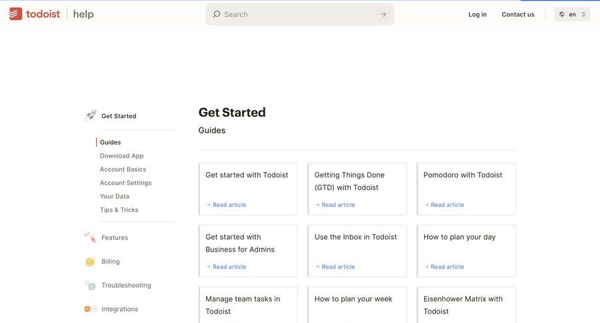
Task: Click the Integrations sidebar icon
Action: click(x=90, y=309)
